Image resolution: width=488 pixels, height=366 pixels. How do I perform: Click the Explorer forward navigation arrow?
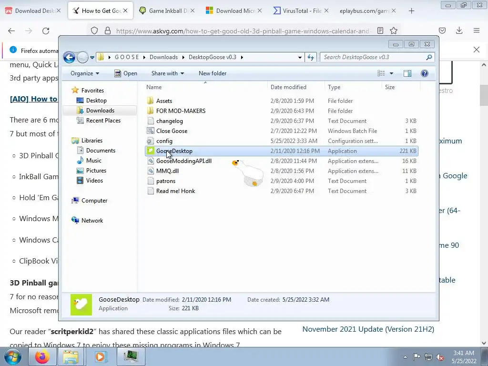[x=82, y=57]
